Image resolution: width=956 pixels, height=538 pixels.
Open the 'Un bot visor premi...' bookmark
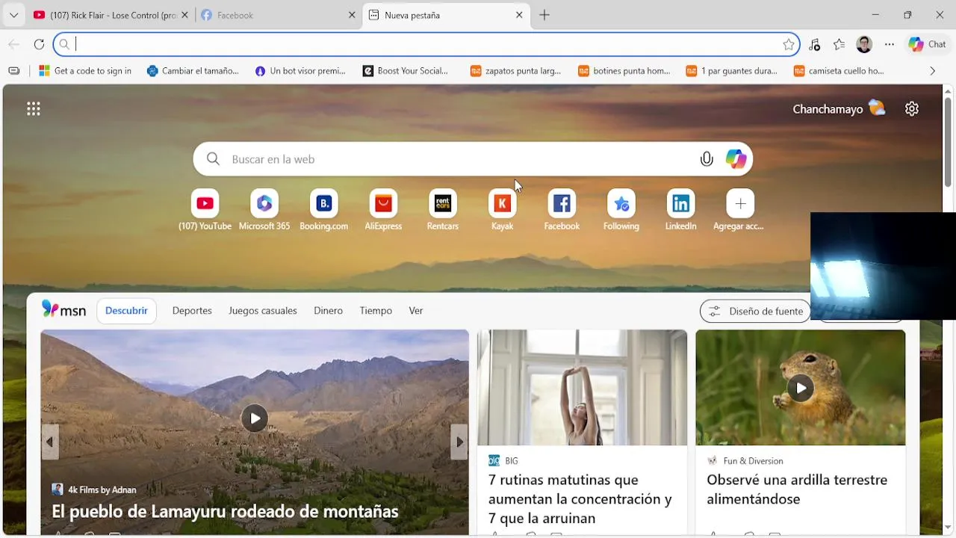(x=300, y=71)
